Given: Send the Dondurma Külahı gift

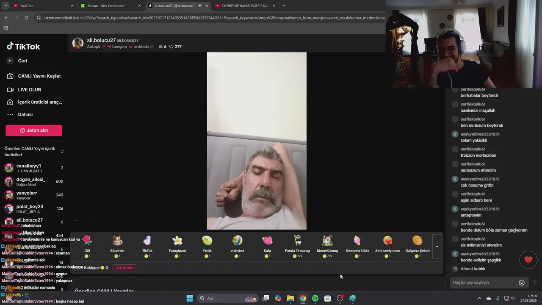Looking at the screenshot, I should coord(357,246).
